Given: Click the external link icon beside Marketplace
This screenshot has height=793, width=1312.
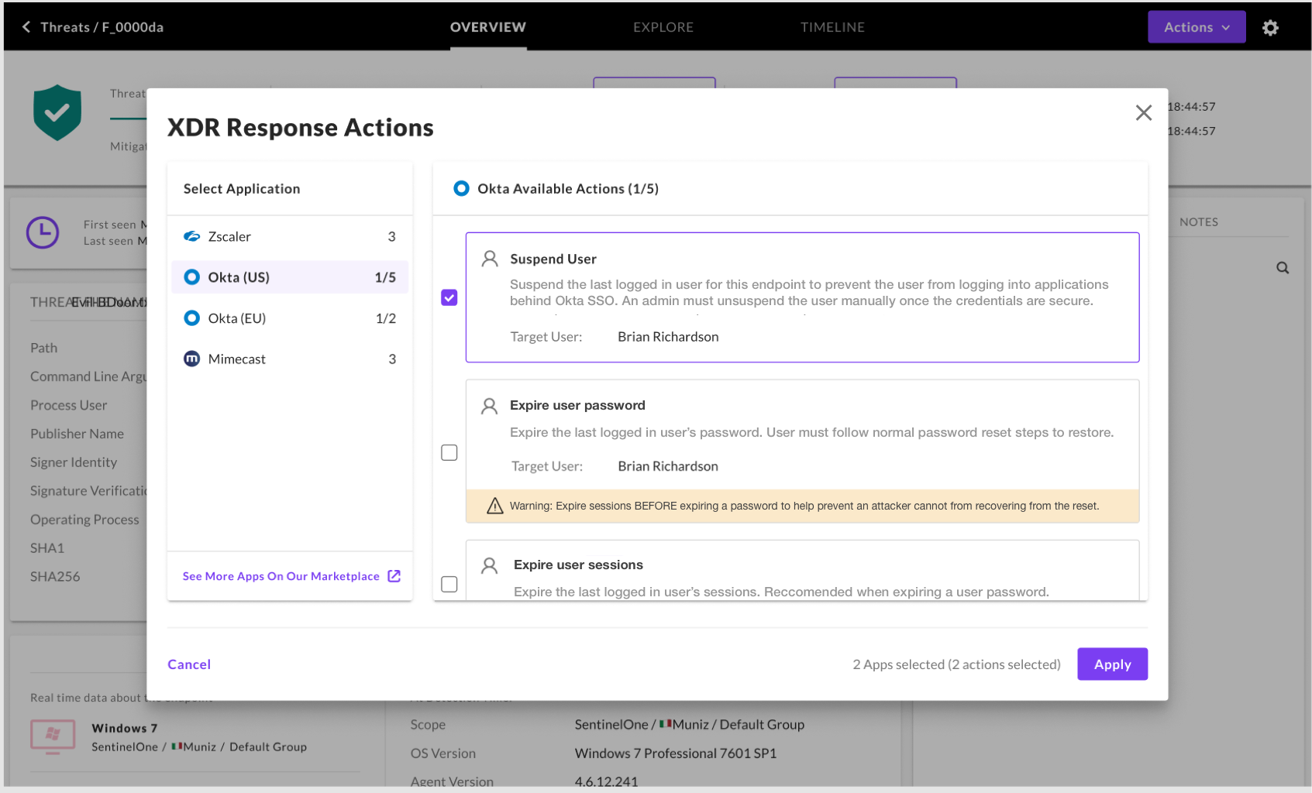Looking at the screenshot, I should pos(394,576).
